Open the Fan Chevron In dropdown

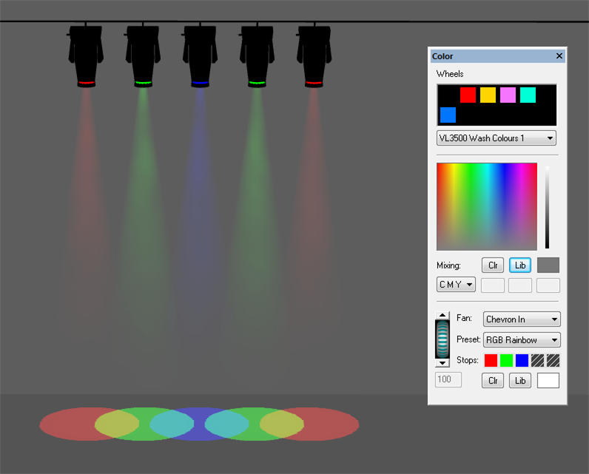click(522, 319)
